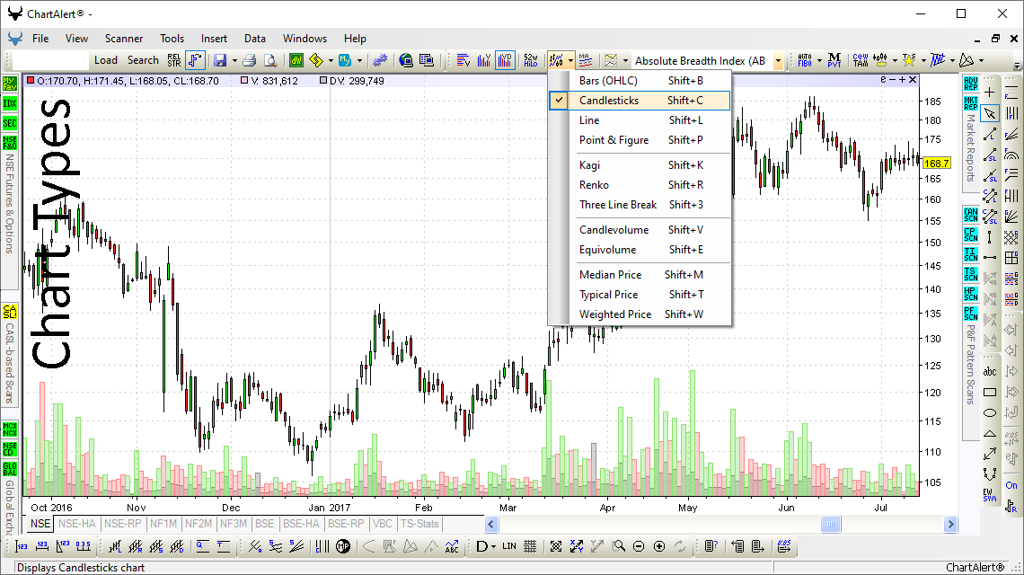Click the M PVT pivot icon
Viewport: 1024px width, 575px height.
coord(834,60)
